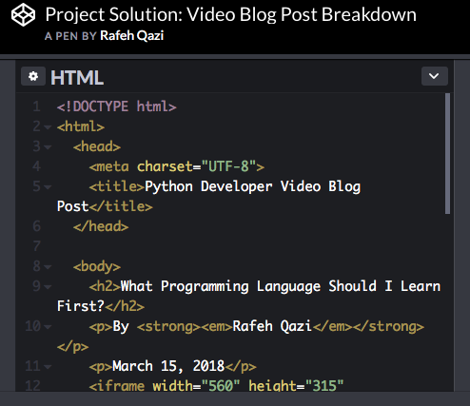
Task: Click the pen title Project Solution heading
Action: (x=230, y=14)
